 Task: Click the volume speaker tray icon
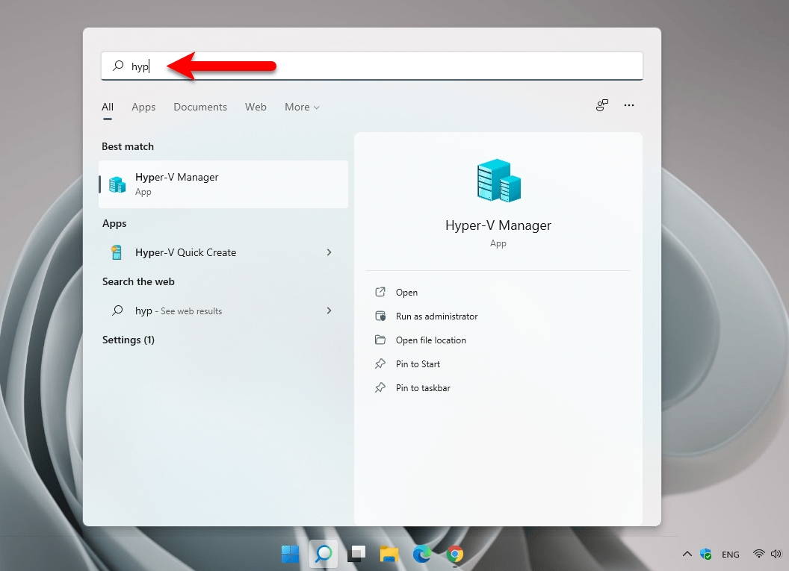776,554
